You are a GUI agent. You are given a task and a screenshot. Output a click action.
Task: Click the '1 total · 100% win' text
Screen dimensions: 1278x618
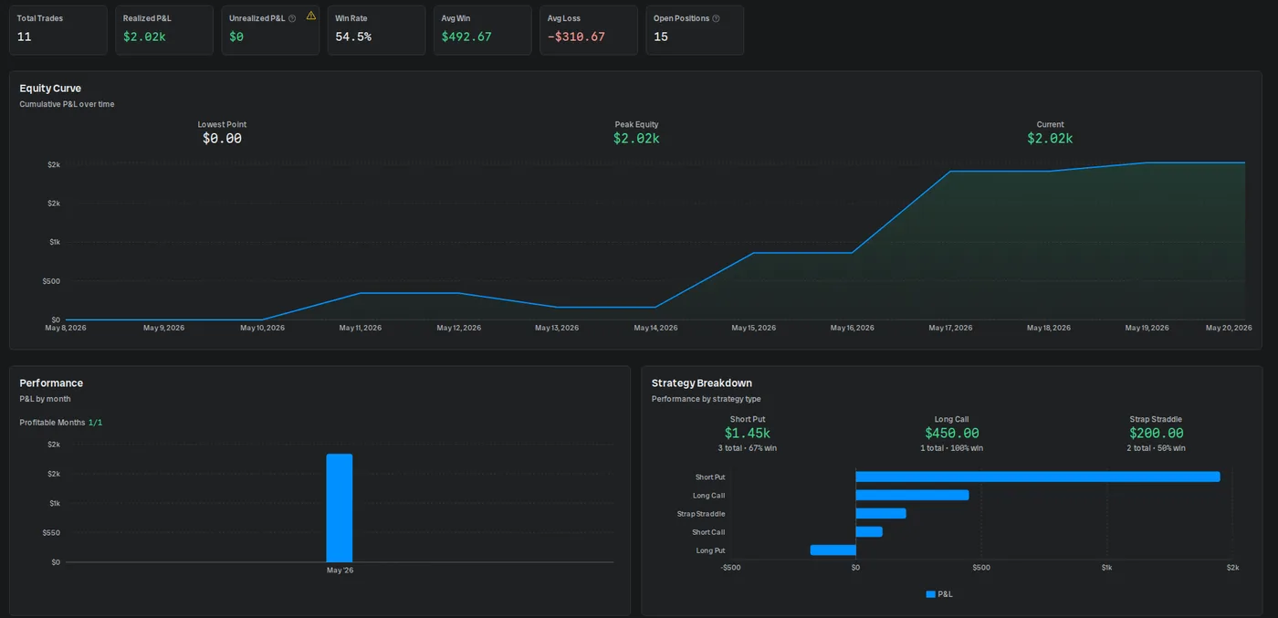click(952, 448)
